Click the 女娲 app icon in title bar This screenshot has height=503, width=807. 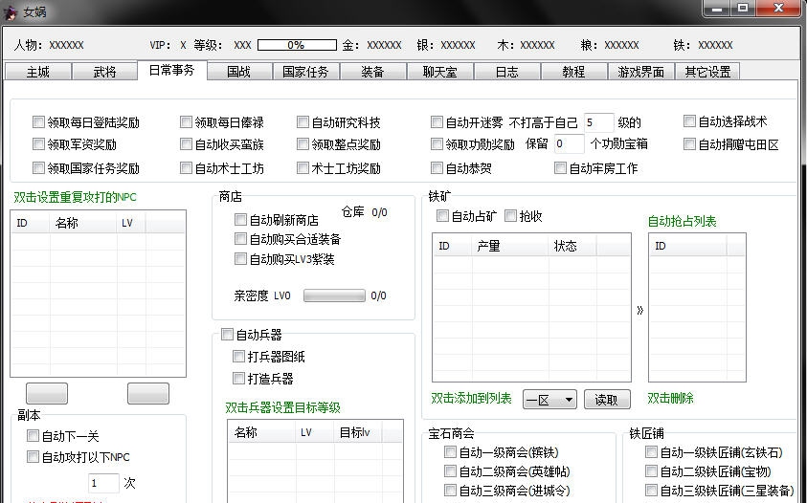11,11
